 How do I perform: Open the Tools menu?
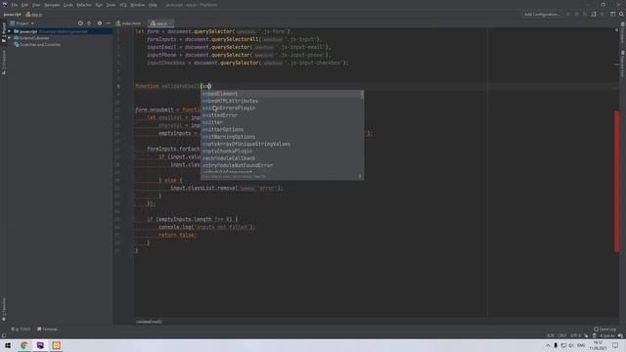tap(111, 5)
